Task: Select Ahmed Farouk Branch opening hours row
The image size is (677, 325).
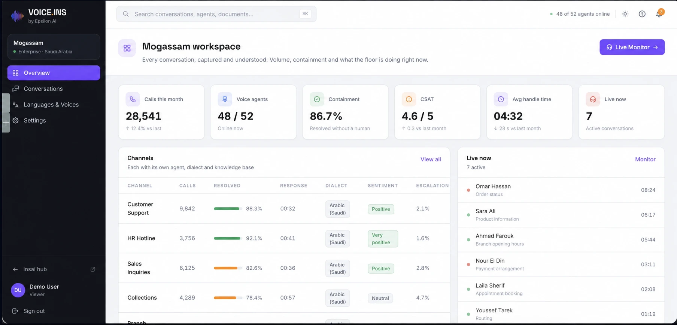Action: tap(561, 239)
